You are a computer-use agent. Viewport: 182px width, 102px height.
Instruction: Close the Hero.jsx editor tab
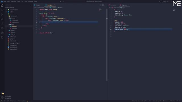pyautogui.click(x=54, y=5)
